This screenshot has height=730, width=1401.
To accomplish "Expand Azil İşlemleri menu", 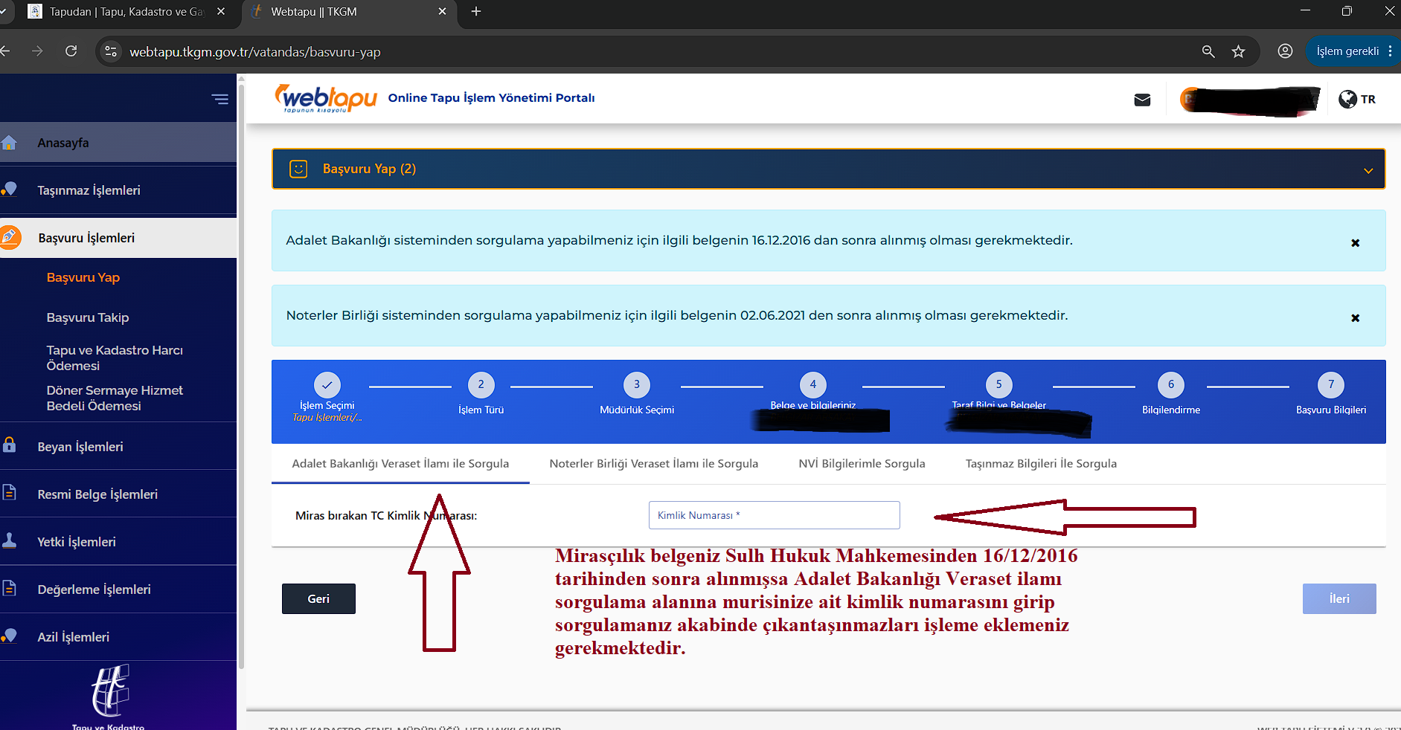I will click(118, 636).
